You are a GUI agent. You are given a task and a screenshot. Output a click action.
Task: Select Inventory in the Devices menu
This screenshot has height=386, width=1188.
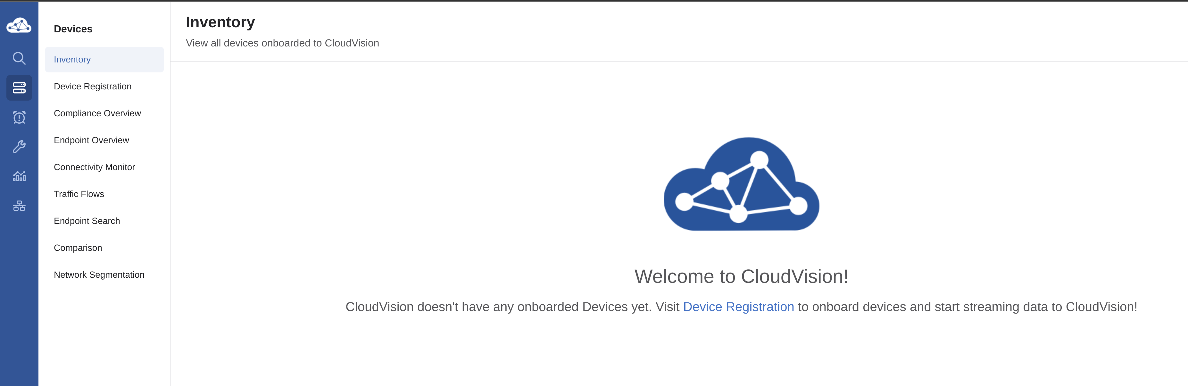104,60
